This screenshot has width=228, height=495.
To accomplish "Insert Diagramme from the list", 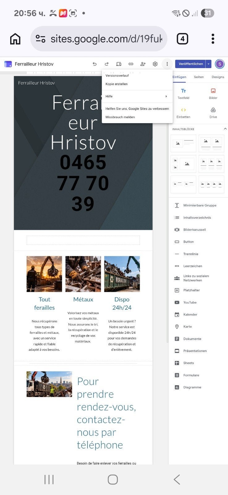I will [198, 387].
